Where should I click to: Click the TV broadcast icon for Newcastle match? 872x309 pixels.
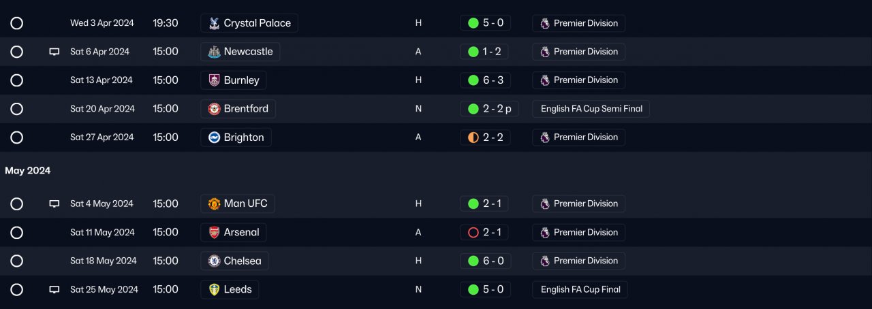coord(54,52)
